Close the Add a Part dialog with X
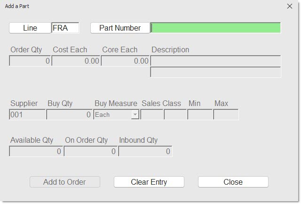Viewport: 301px width, 204px height. (289, 6)
